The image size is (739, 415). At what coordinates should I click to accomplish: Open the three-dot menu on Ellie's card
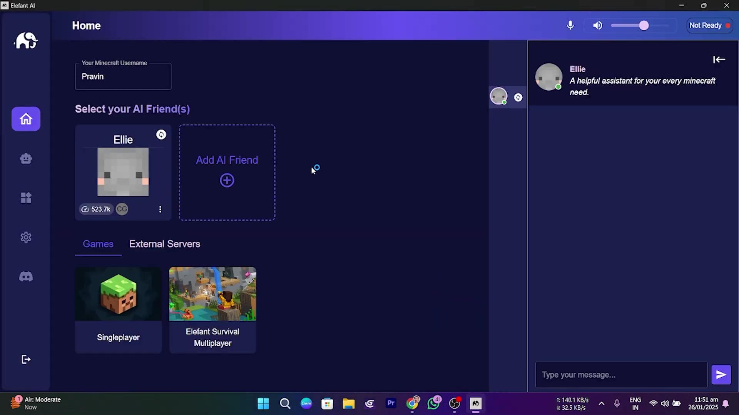coord(161,209)
